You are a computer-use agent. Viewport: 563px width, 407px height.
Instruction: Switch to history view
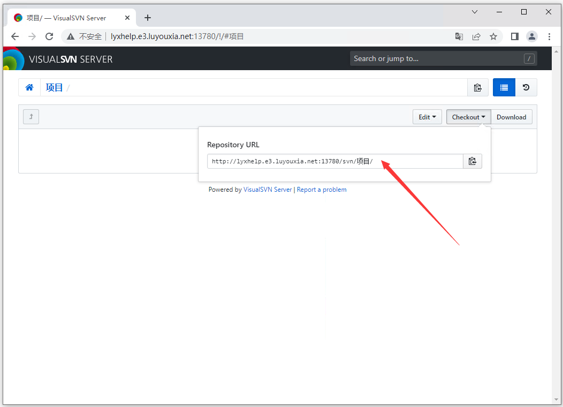pyautogui.click(x=526, y=87)
